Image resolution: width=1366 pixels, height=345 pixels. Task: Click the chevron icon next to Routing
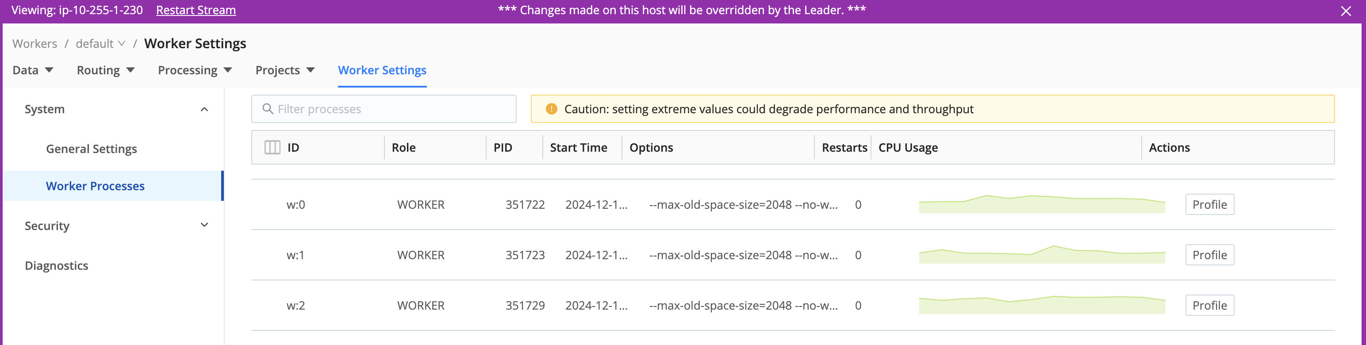131,70
